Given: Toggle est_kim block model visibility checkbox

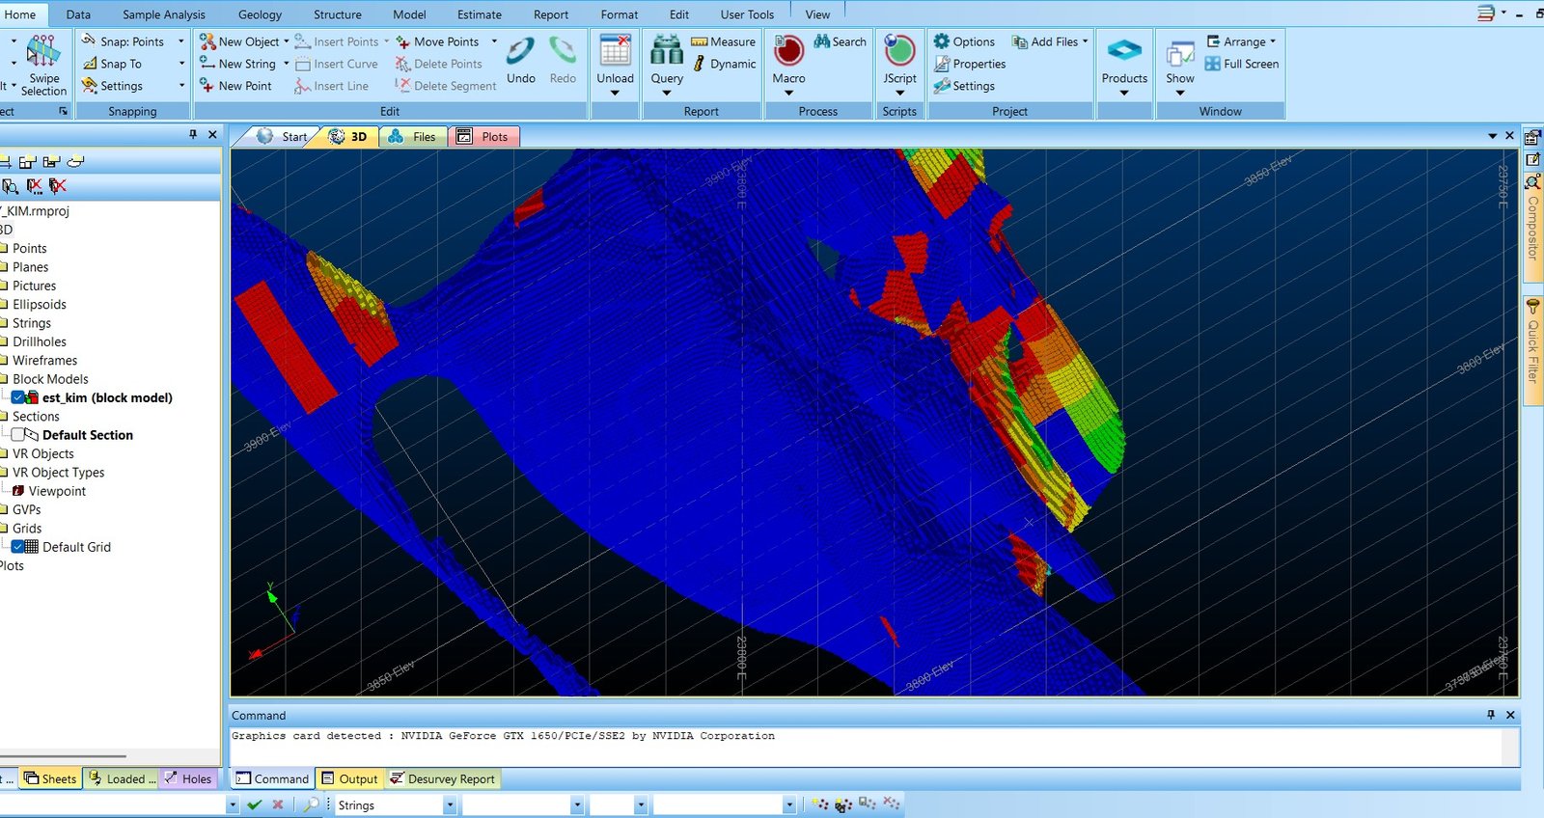Looking at the screenshot, I should coord(18,397).
